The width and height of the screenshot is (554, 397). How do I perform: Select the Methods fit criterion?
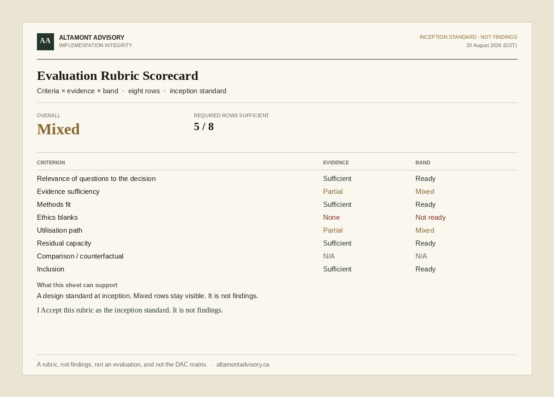(54, 205)
